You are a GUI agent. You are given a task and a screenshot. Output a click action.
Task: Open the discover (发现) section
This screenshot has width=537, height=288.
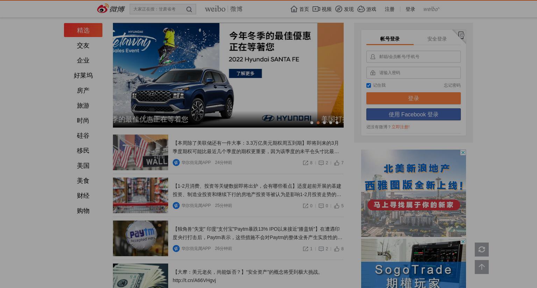click(344, 9)
